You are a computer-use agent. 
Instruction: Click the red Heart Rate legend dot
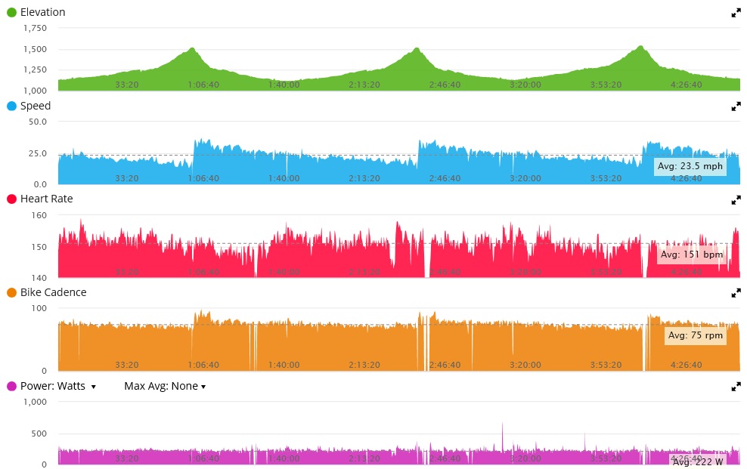click(x=11, y=199)
